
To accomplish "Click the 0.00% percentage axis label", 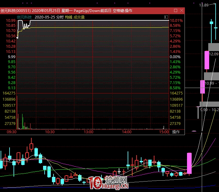I will point(175,57).
